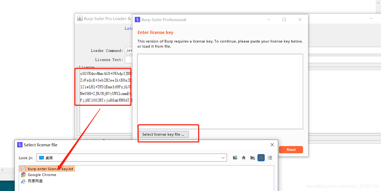Minimize the Burp Suite Professional window
The image size is (381, 191).
(x=269, y=20)
